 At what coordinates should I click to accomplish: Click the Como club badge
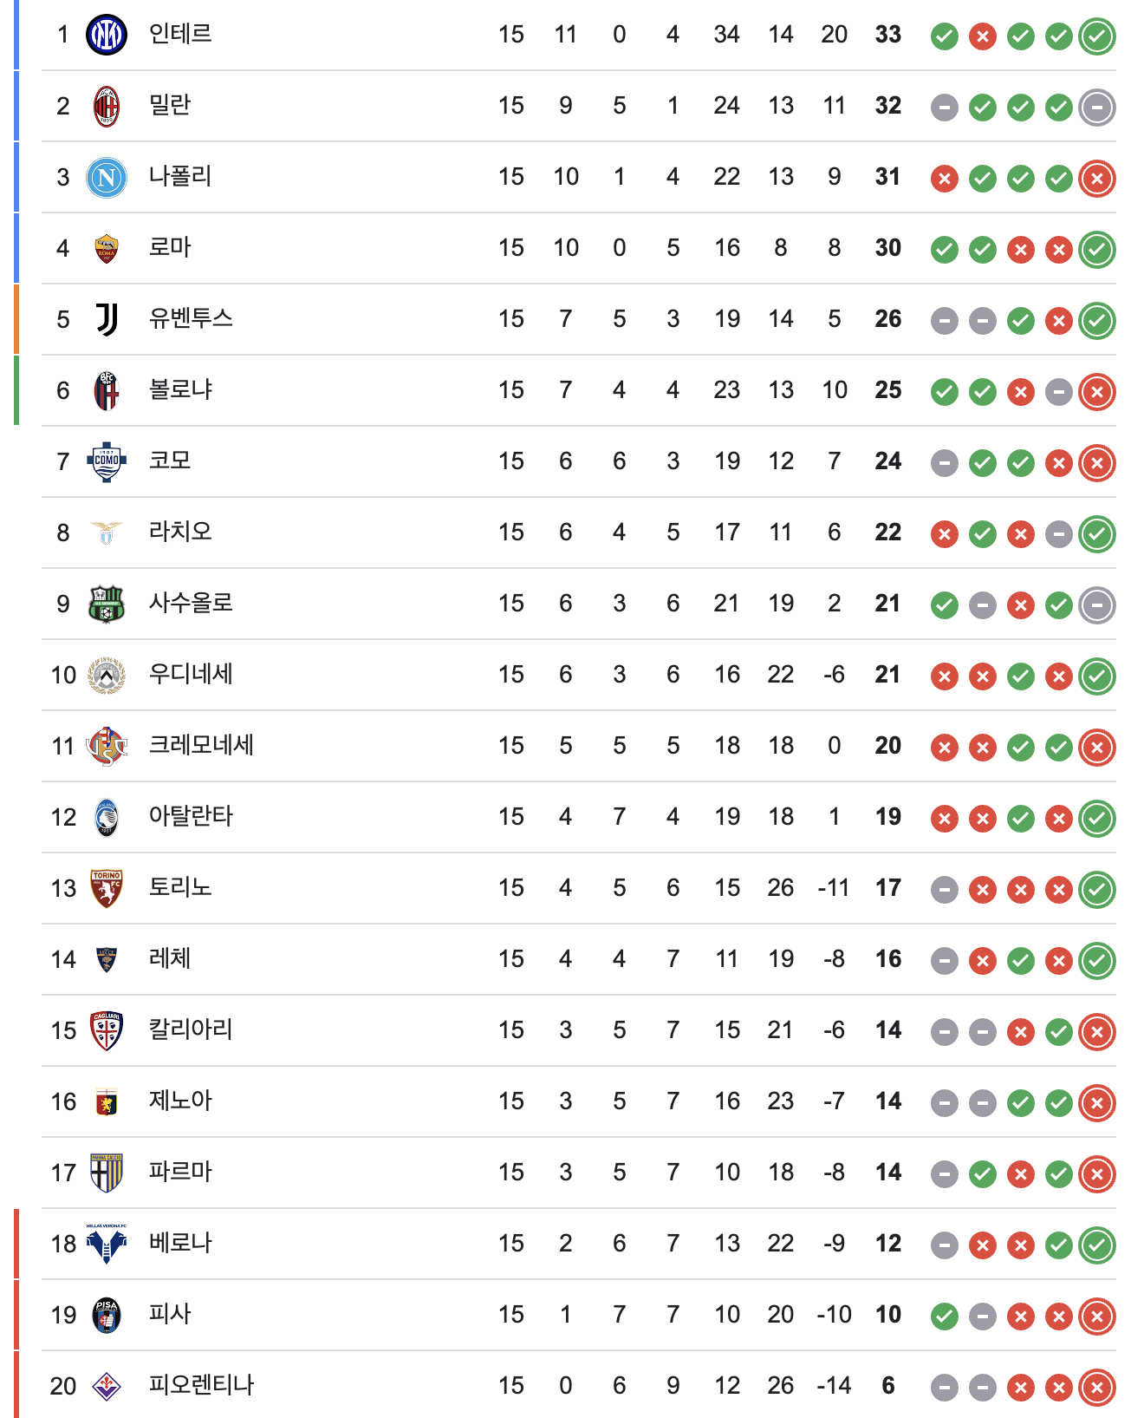(107, 461)
